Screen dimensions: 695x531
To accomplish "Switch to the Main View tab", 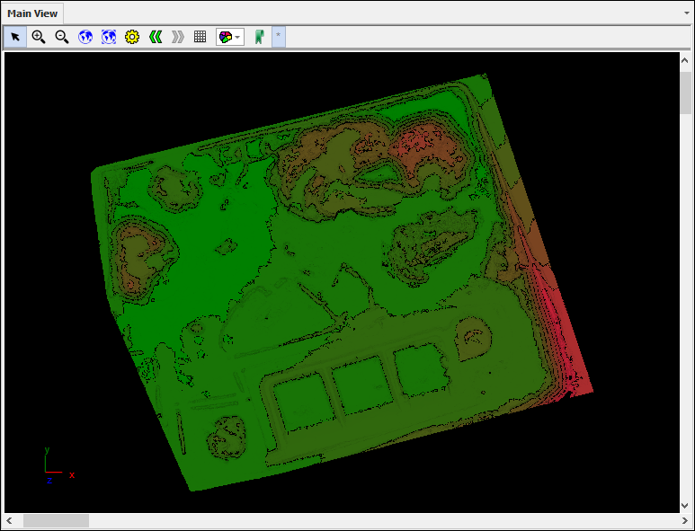I will [x=32, y=13].
